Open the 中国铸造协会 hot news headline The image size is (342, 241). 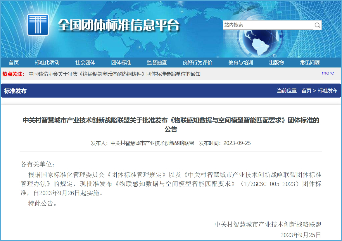click(x=114, y=74)
